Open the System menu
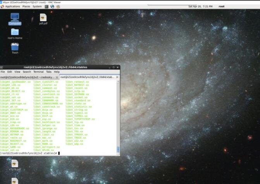 (37, 7)
